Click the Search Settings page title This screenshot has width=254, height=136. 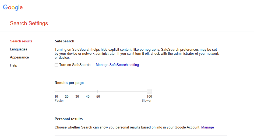point(29,23)
